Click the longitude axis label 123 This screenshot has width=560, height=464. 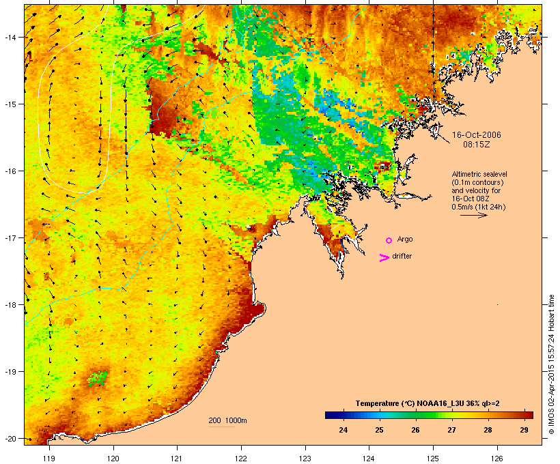[305, 459]
